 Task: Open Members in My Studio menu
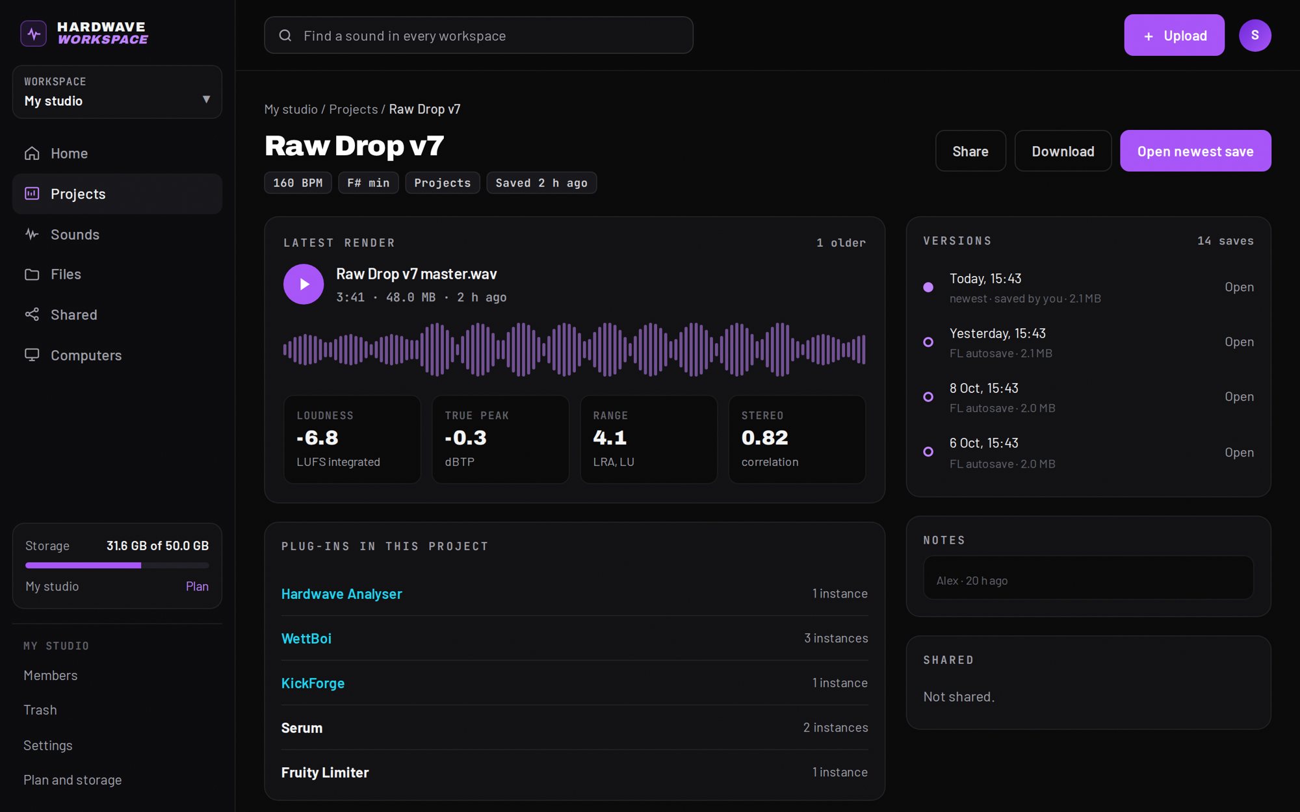51,676
